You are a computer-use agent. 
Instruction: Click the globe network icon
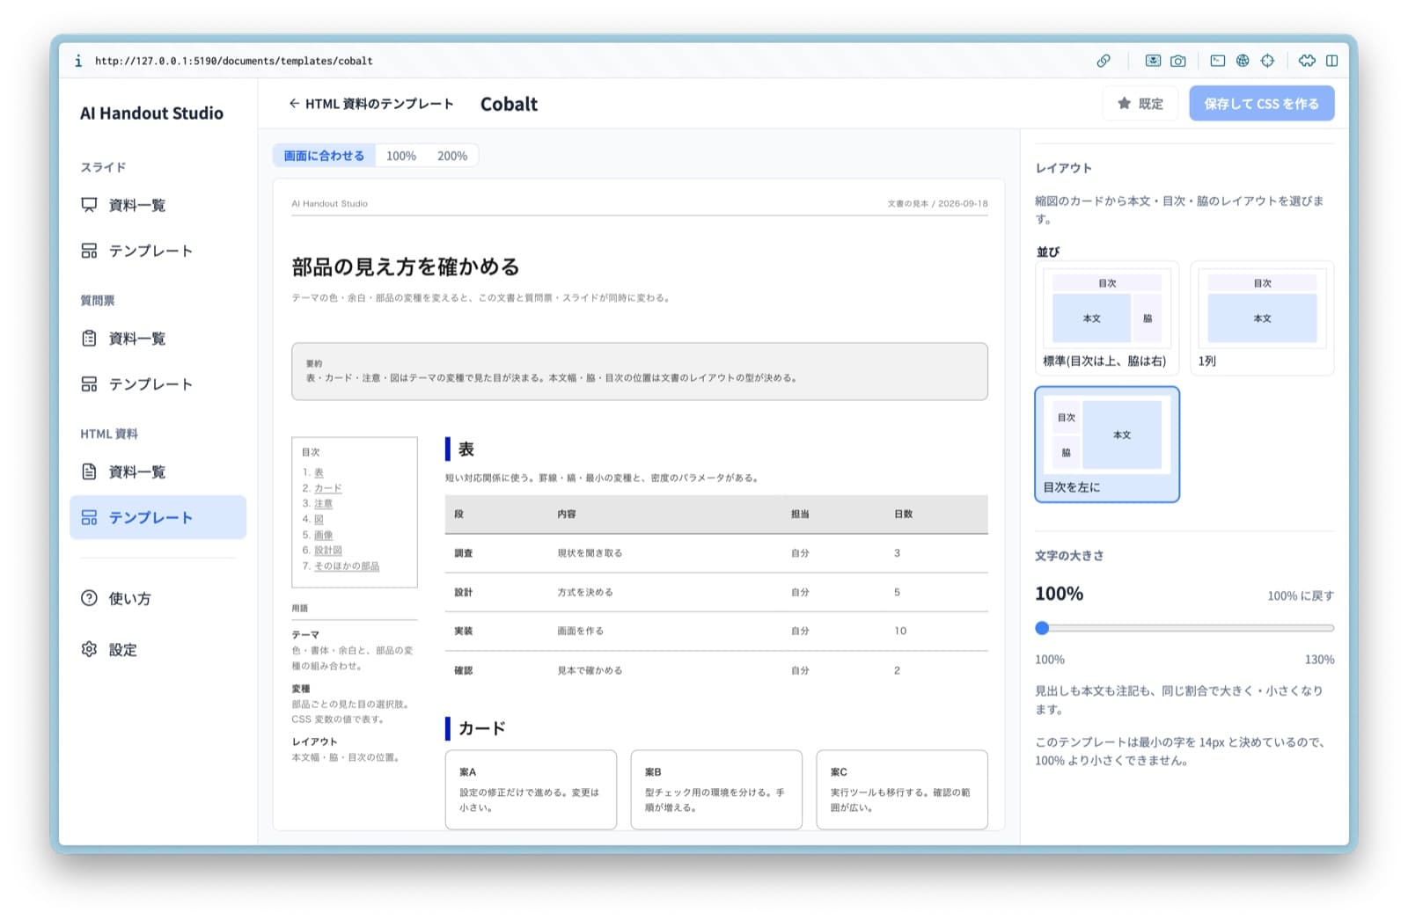tap(1243, 61)
